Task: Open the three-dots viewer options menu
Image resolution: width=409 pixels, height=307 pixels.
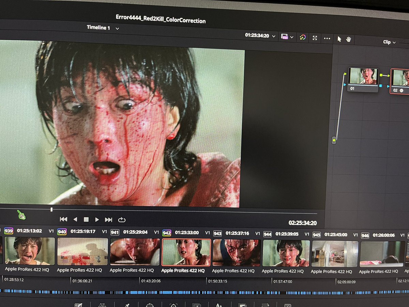Action: [327, 39]
